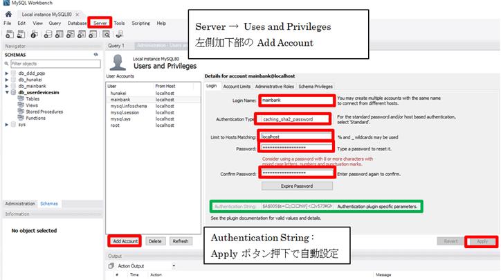Screen dimensions: 501x280
Task: Select the Login tab
Action: [212, 86]
